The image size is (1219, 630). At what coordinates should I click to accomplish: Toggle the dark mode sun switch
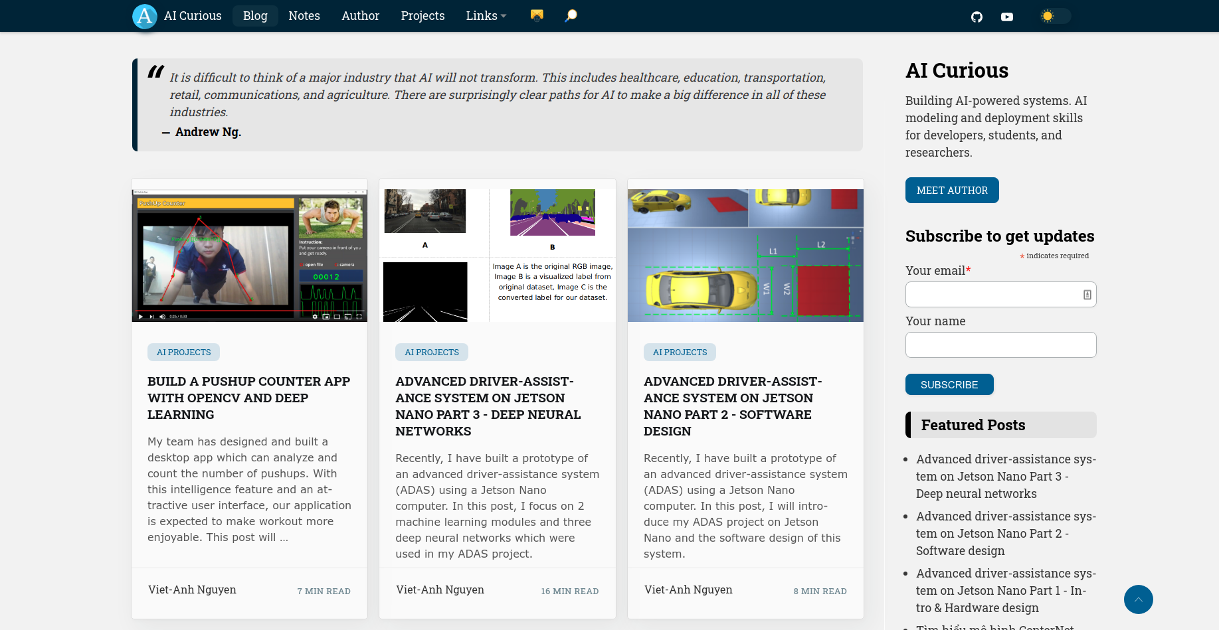pyautogui.click(x=1054, y=16)
